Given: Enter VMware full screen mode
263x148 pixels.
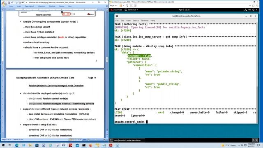Looking at the screenshot, I should [131, 5].
